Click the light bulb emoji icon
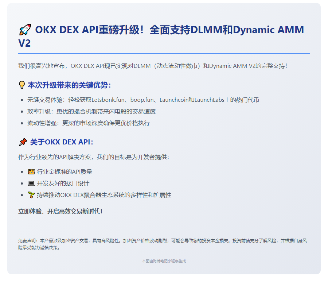 [22, 85]
